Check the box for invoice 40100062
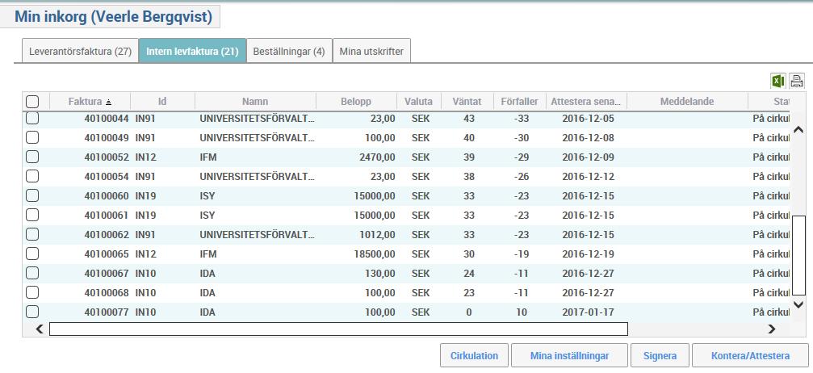 (x=32, y=234)
